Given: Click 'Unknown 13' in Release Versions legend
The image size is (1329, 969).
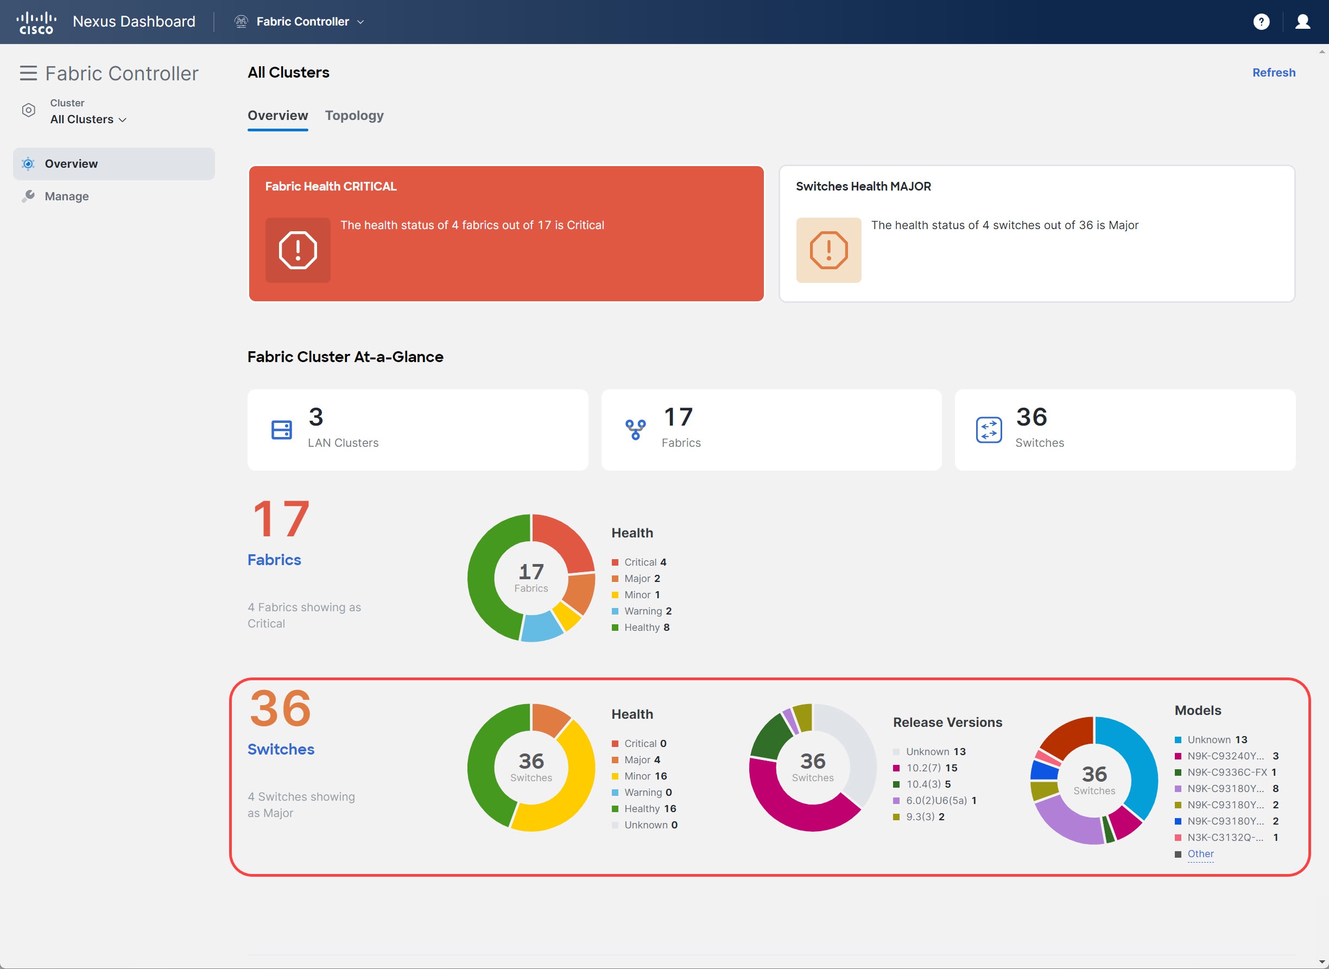Looking at the screenshot, I should coord(929,752).
